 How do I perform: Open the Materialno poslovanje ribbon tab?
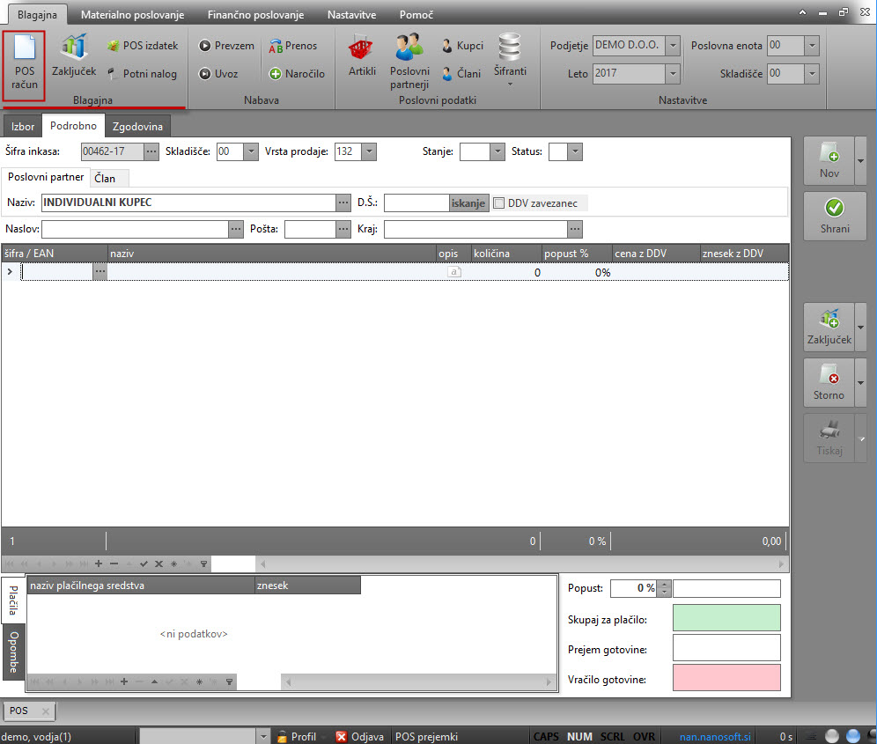click(x=132, y=15)
